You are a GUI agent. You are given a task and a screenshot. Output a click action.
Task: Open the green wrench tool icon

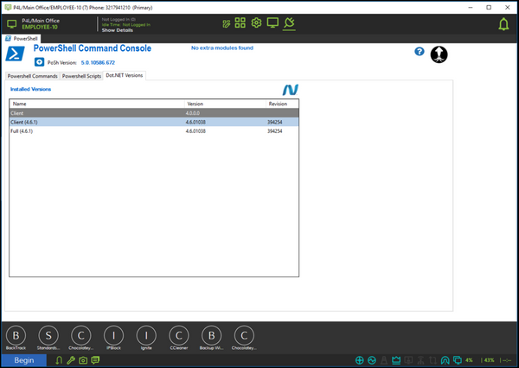coord(71,360)
